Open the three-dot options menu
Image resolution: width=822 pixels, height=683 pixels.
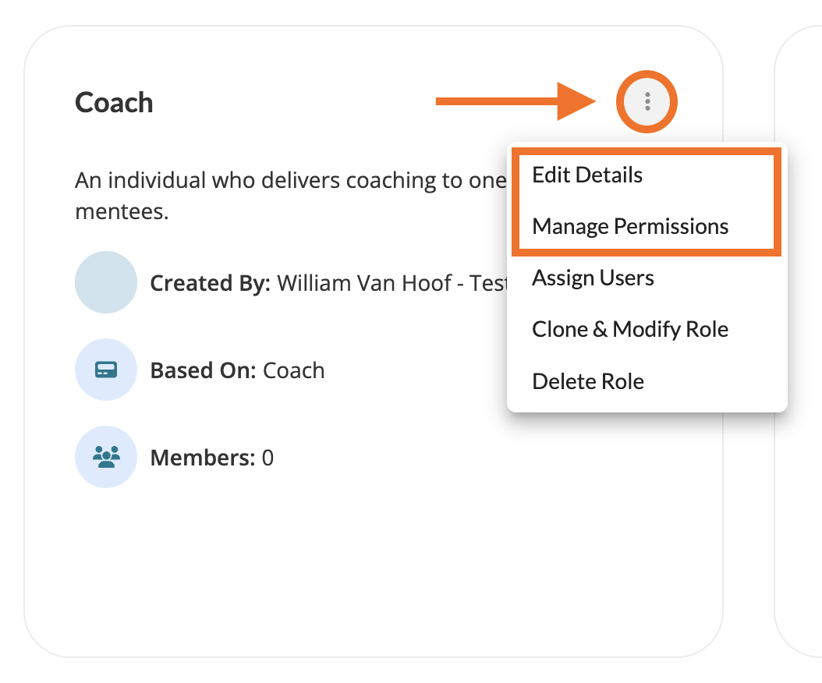(x=648, y=101)
